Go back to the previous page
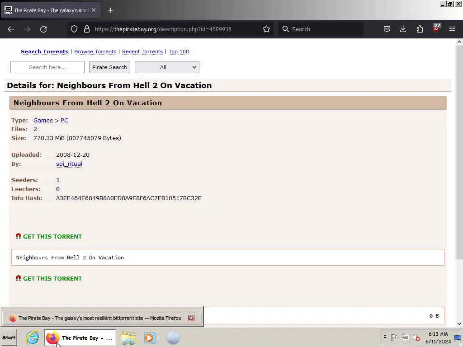 coord(11,29)
